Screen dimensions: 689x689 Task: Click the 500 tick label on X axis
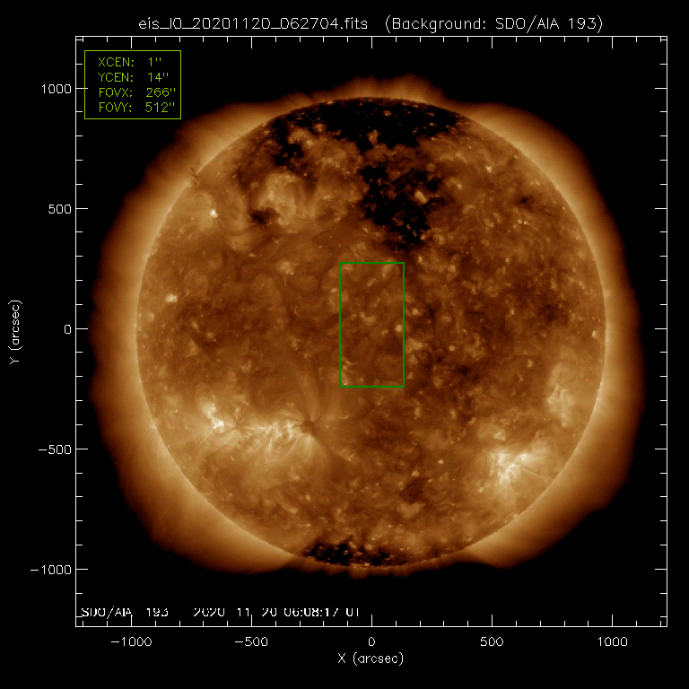point(492,642)
